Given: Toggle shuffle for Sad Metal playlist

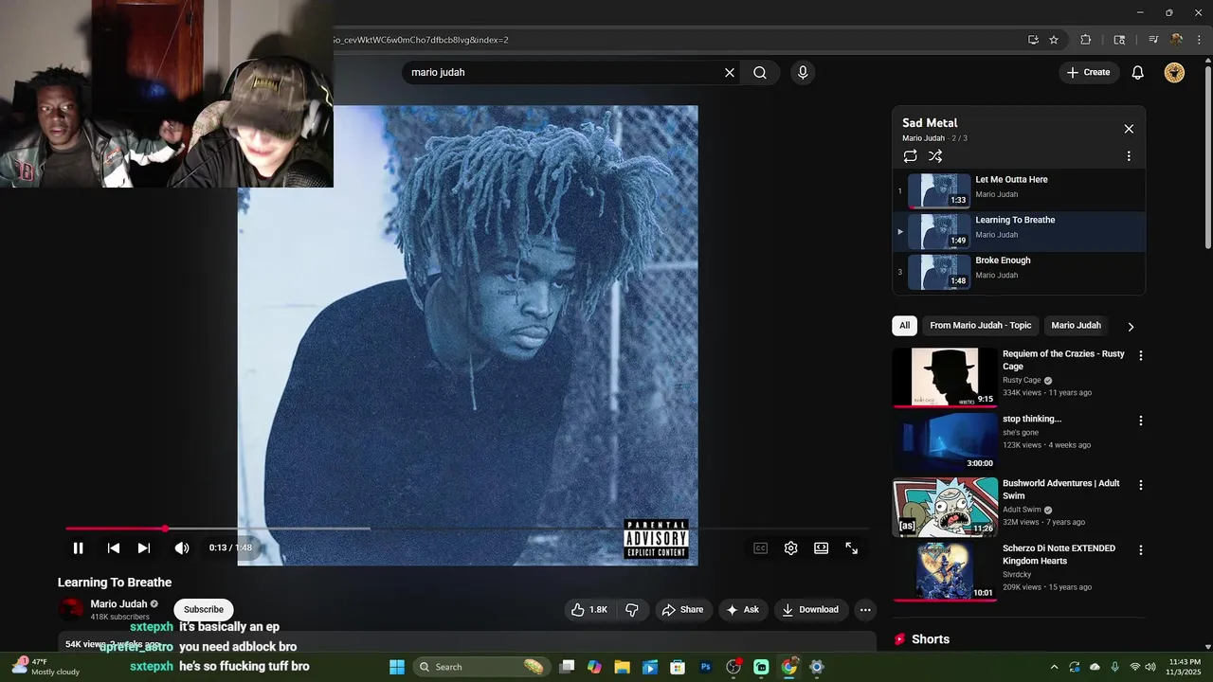Looking at the screenshot, I should [935, 156].
